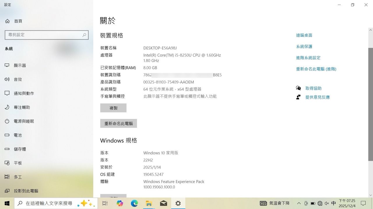Click 重新命名此電腦 button
373x209 pixels.
point(119,123)
